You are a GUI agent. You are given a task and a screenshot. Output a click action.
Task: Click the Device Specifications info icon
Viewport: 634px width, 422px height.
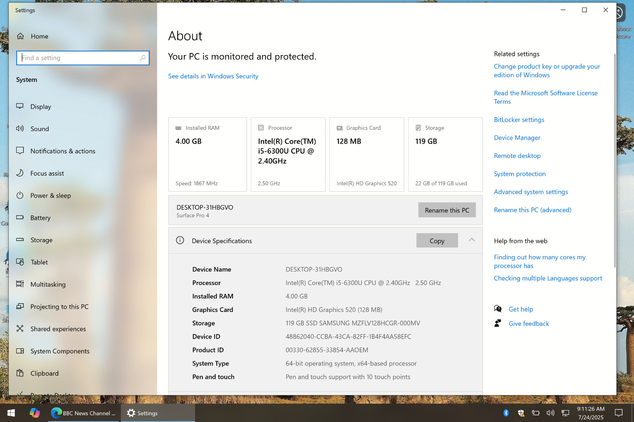point(180,240)
